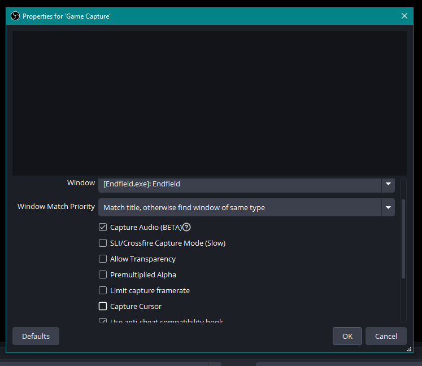Screen dimensions: 422x366
Task: Click the Cancel button
Action: [386, 336]
